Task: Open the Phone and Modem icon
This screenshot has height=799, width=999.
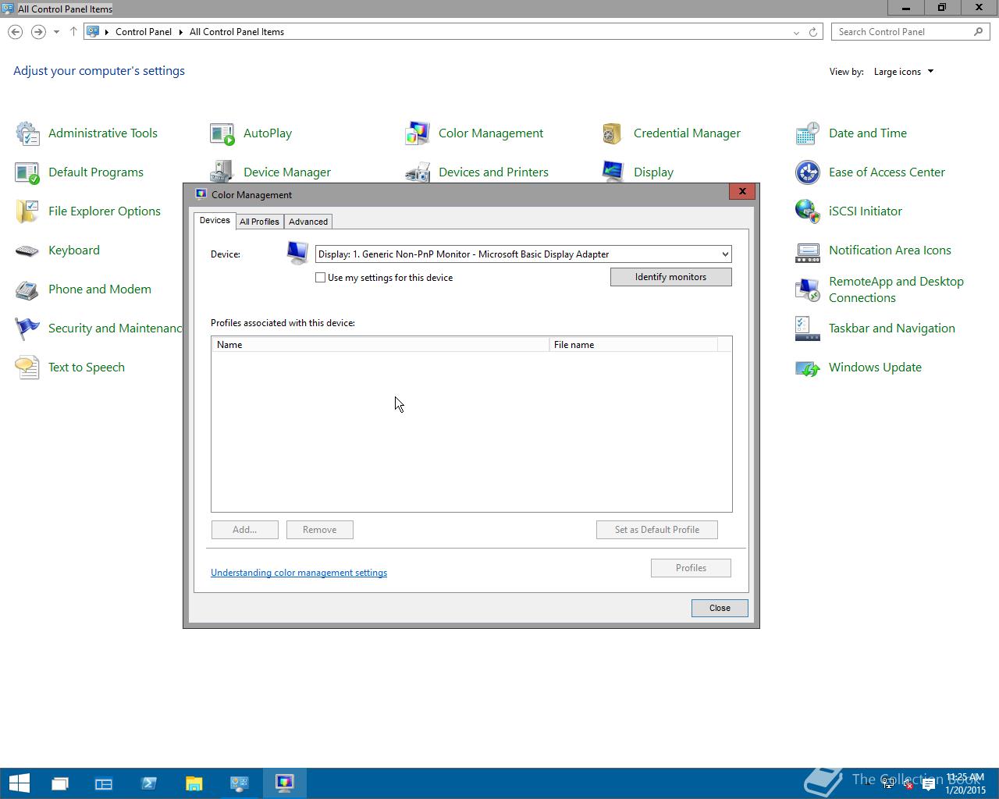Action: pos(27,289)
